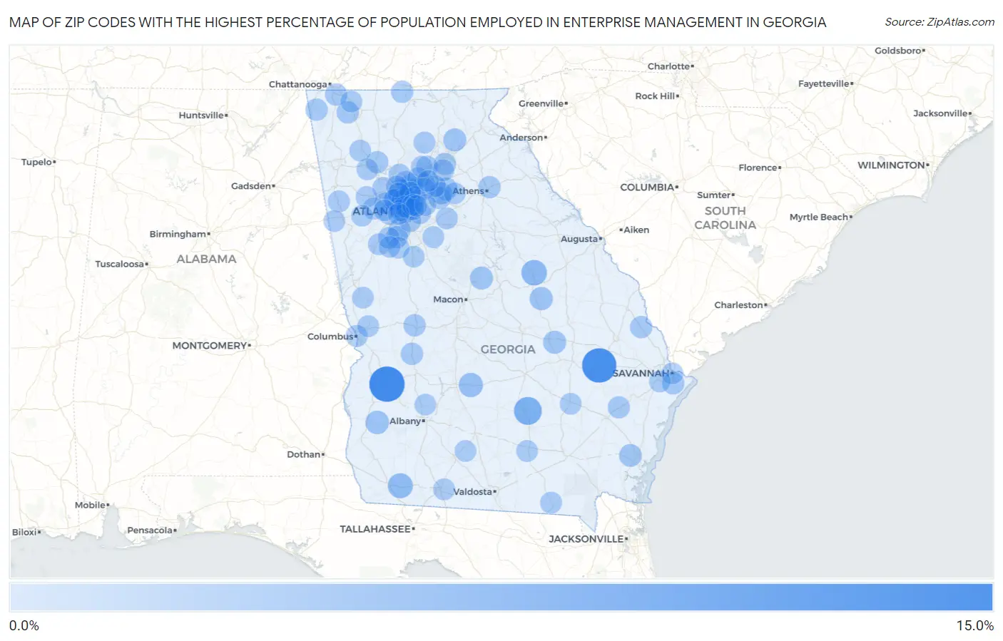Click the Rock Hill city label

[x=655, y=96]
